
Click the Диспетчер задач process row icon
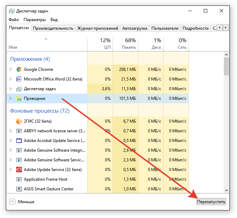tap(19, 89)
